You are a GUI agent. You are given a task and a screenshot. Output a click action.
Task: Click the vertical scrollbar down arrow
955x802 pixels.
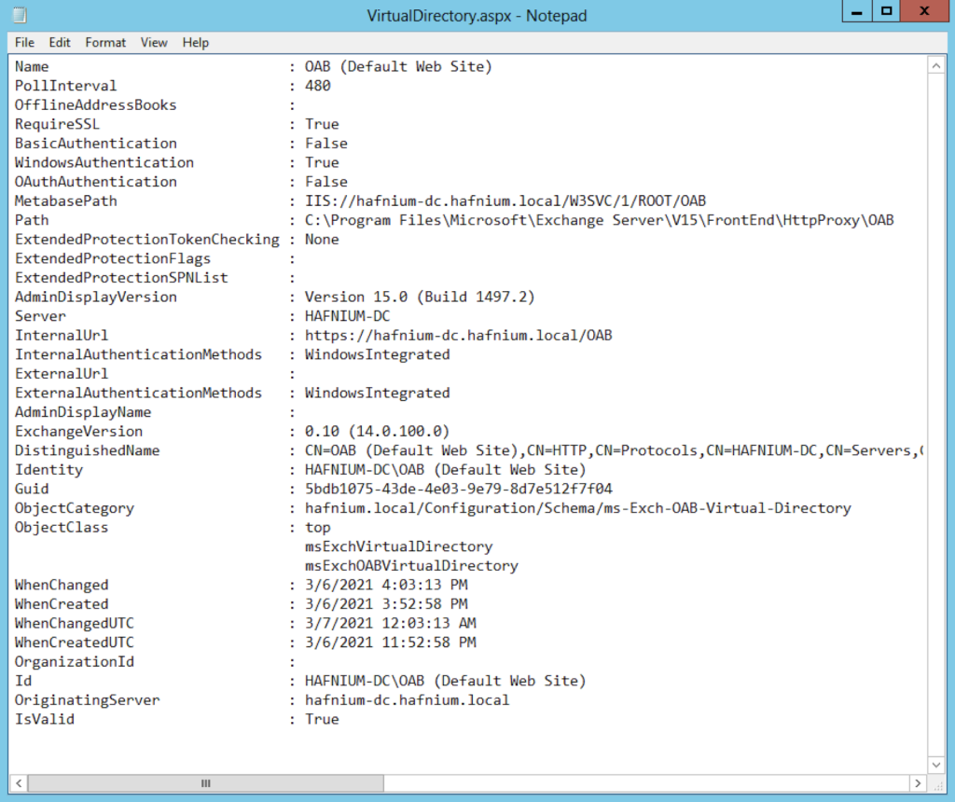coord(936,765)
